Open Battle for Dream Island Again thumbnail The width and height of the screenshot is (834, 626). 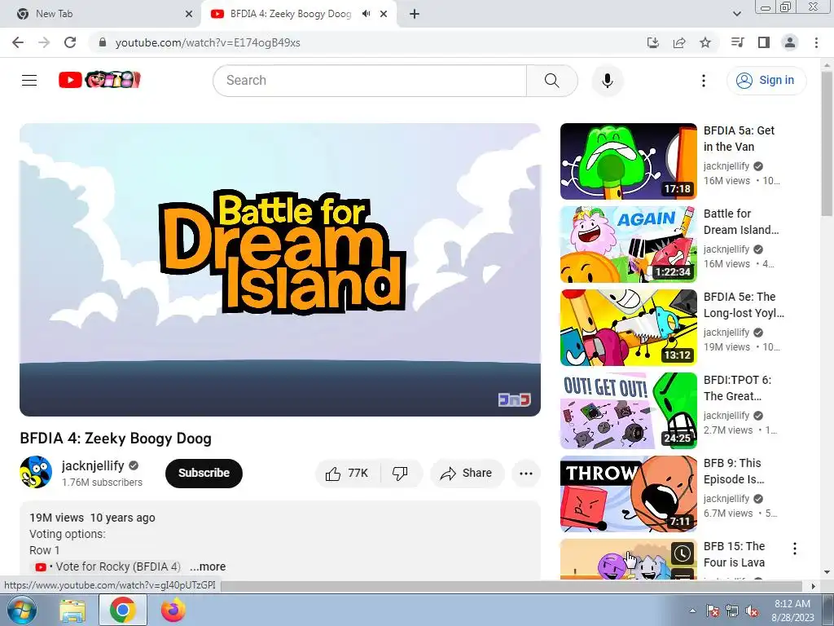click(628, 245)
